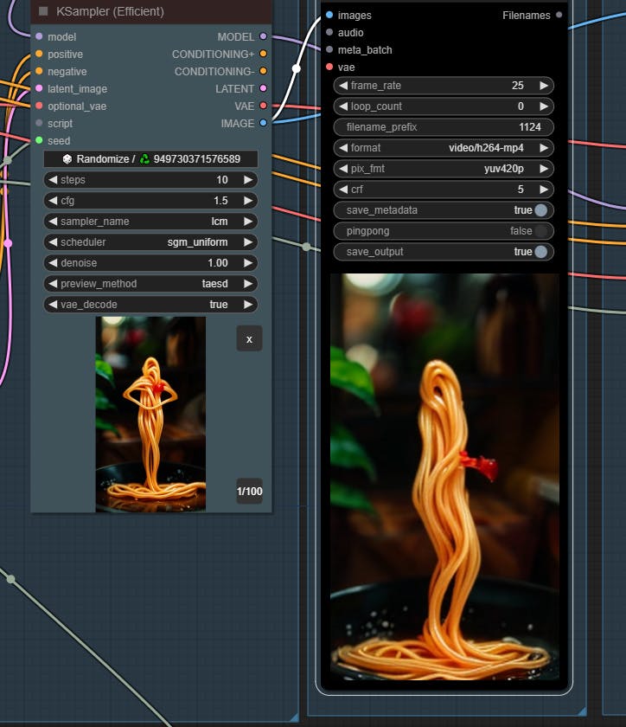Toggle the save_output switch

click(540, 252)
